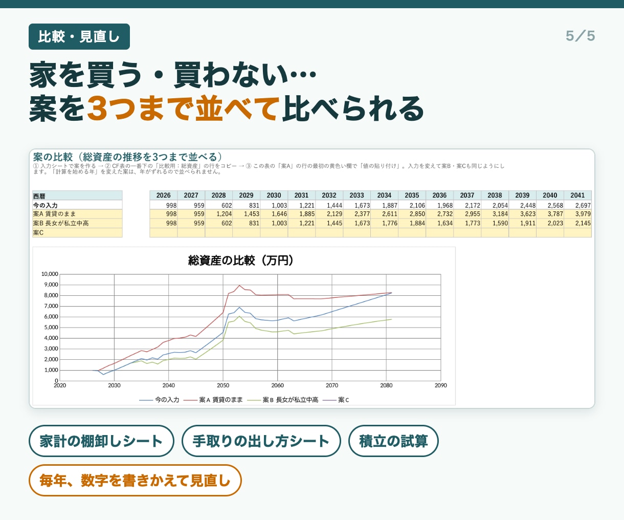Click the 5,000 y-axis label
Image resolution: width=624 pixels, height=520 pixels.
pos(51,328)
